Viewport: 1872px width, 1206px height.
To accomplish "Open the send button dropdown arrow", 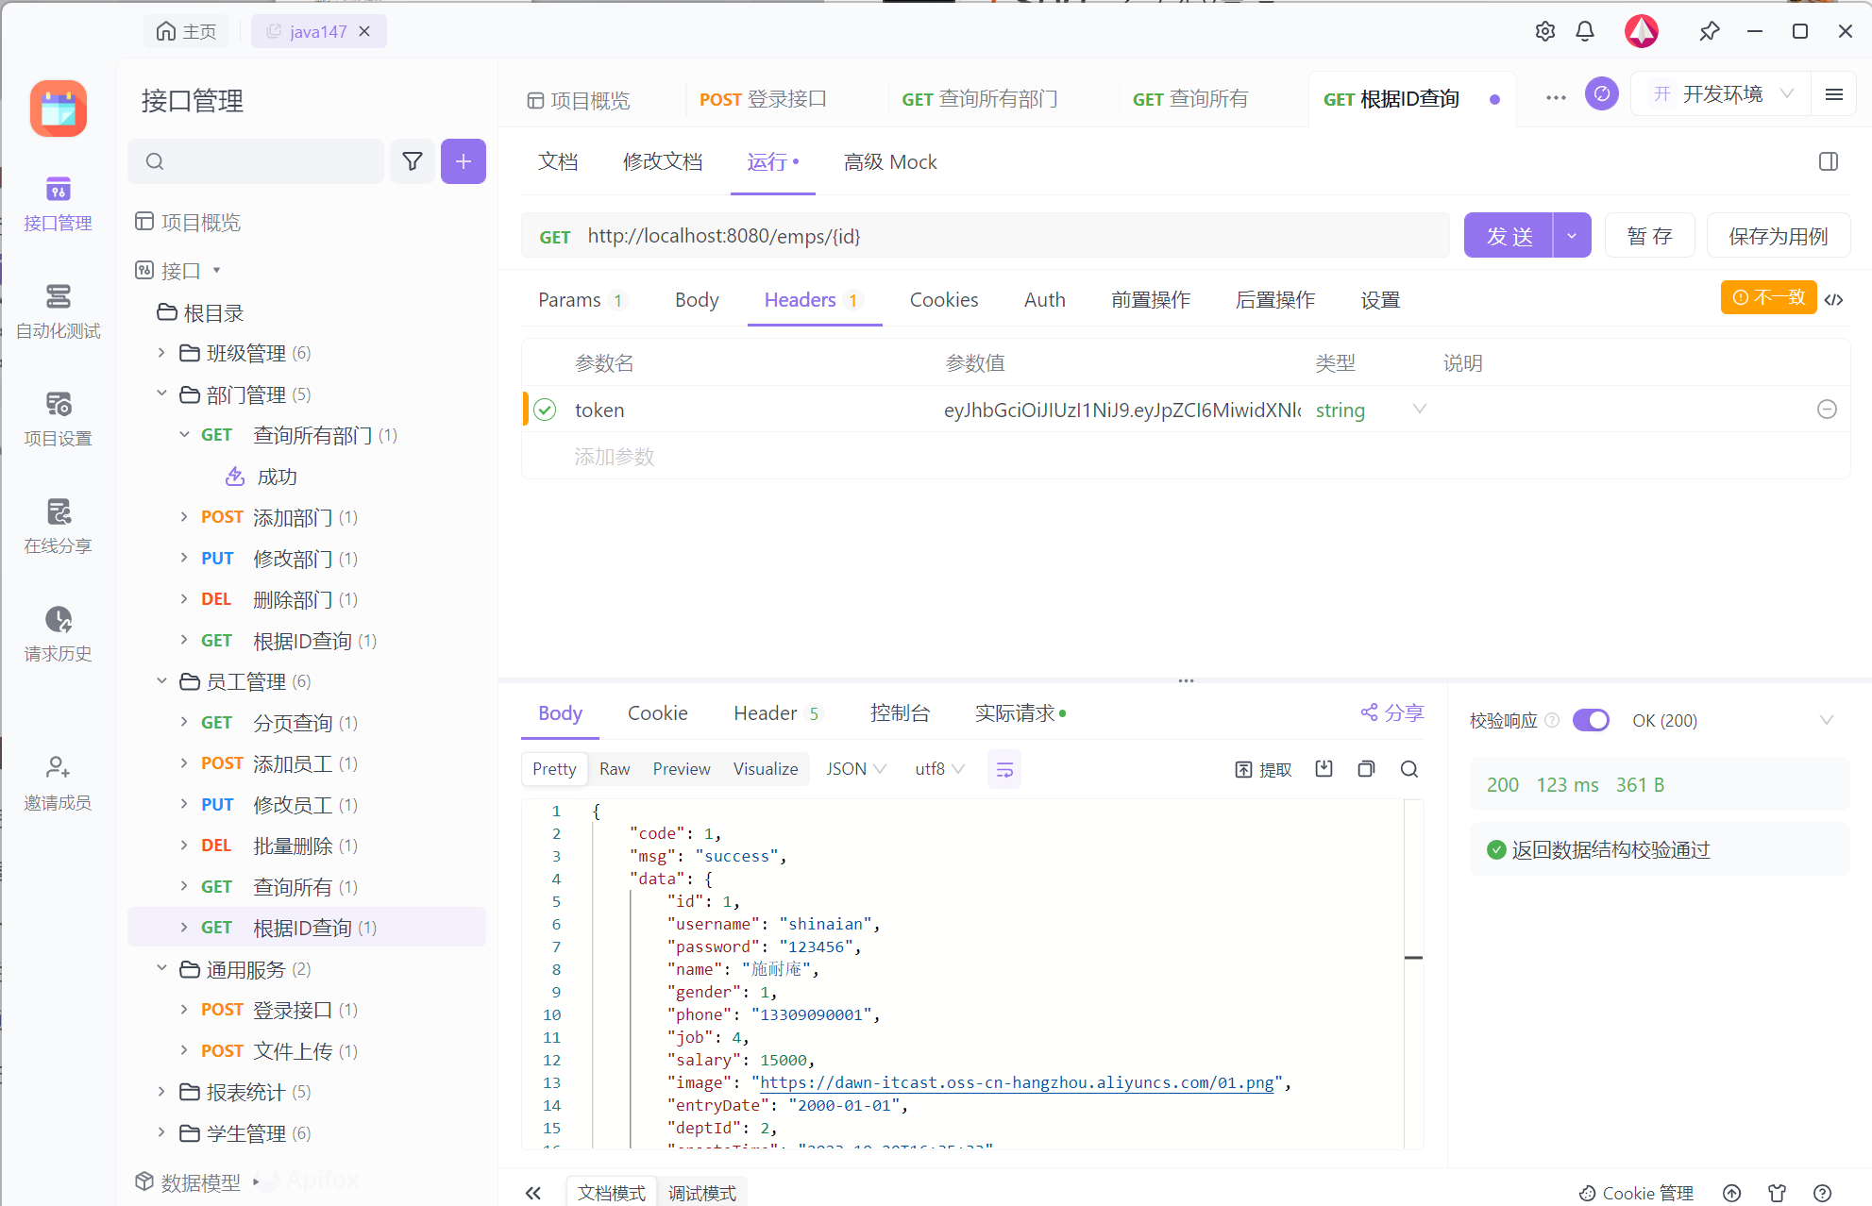I will click(x=1572, y=235).
